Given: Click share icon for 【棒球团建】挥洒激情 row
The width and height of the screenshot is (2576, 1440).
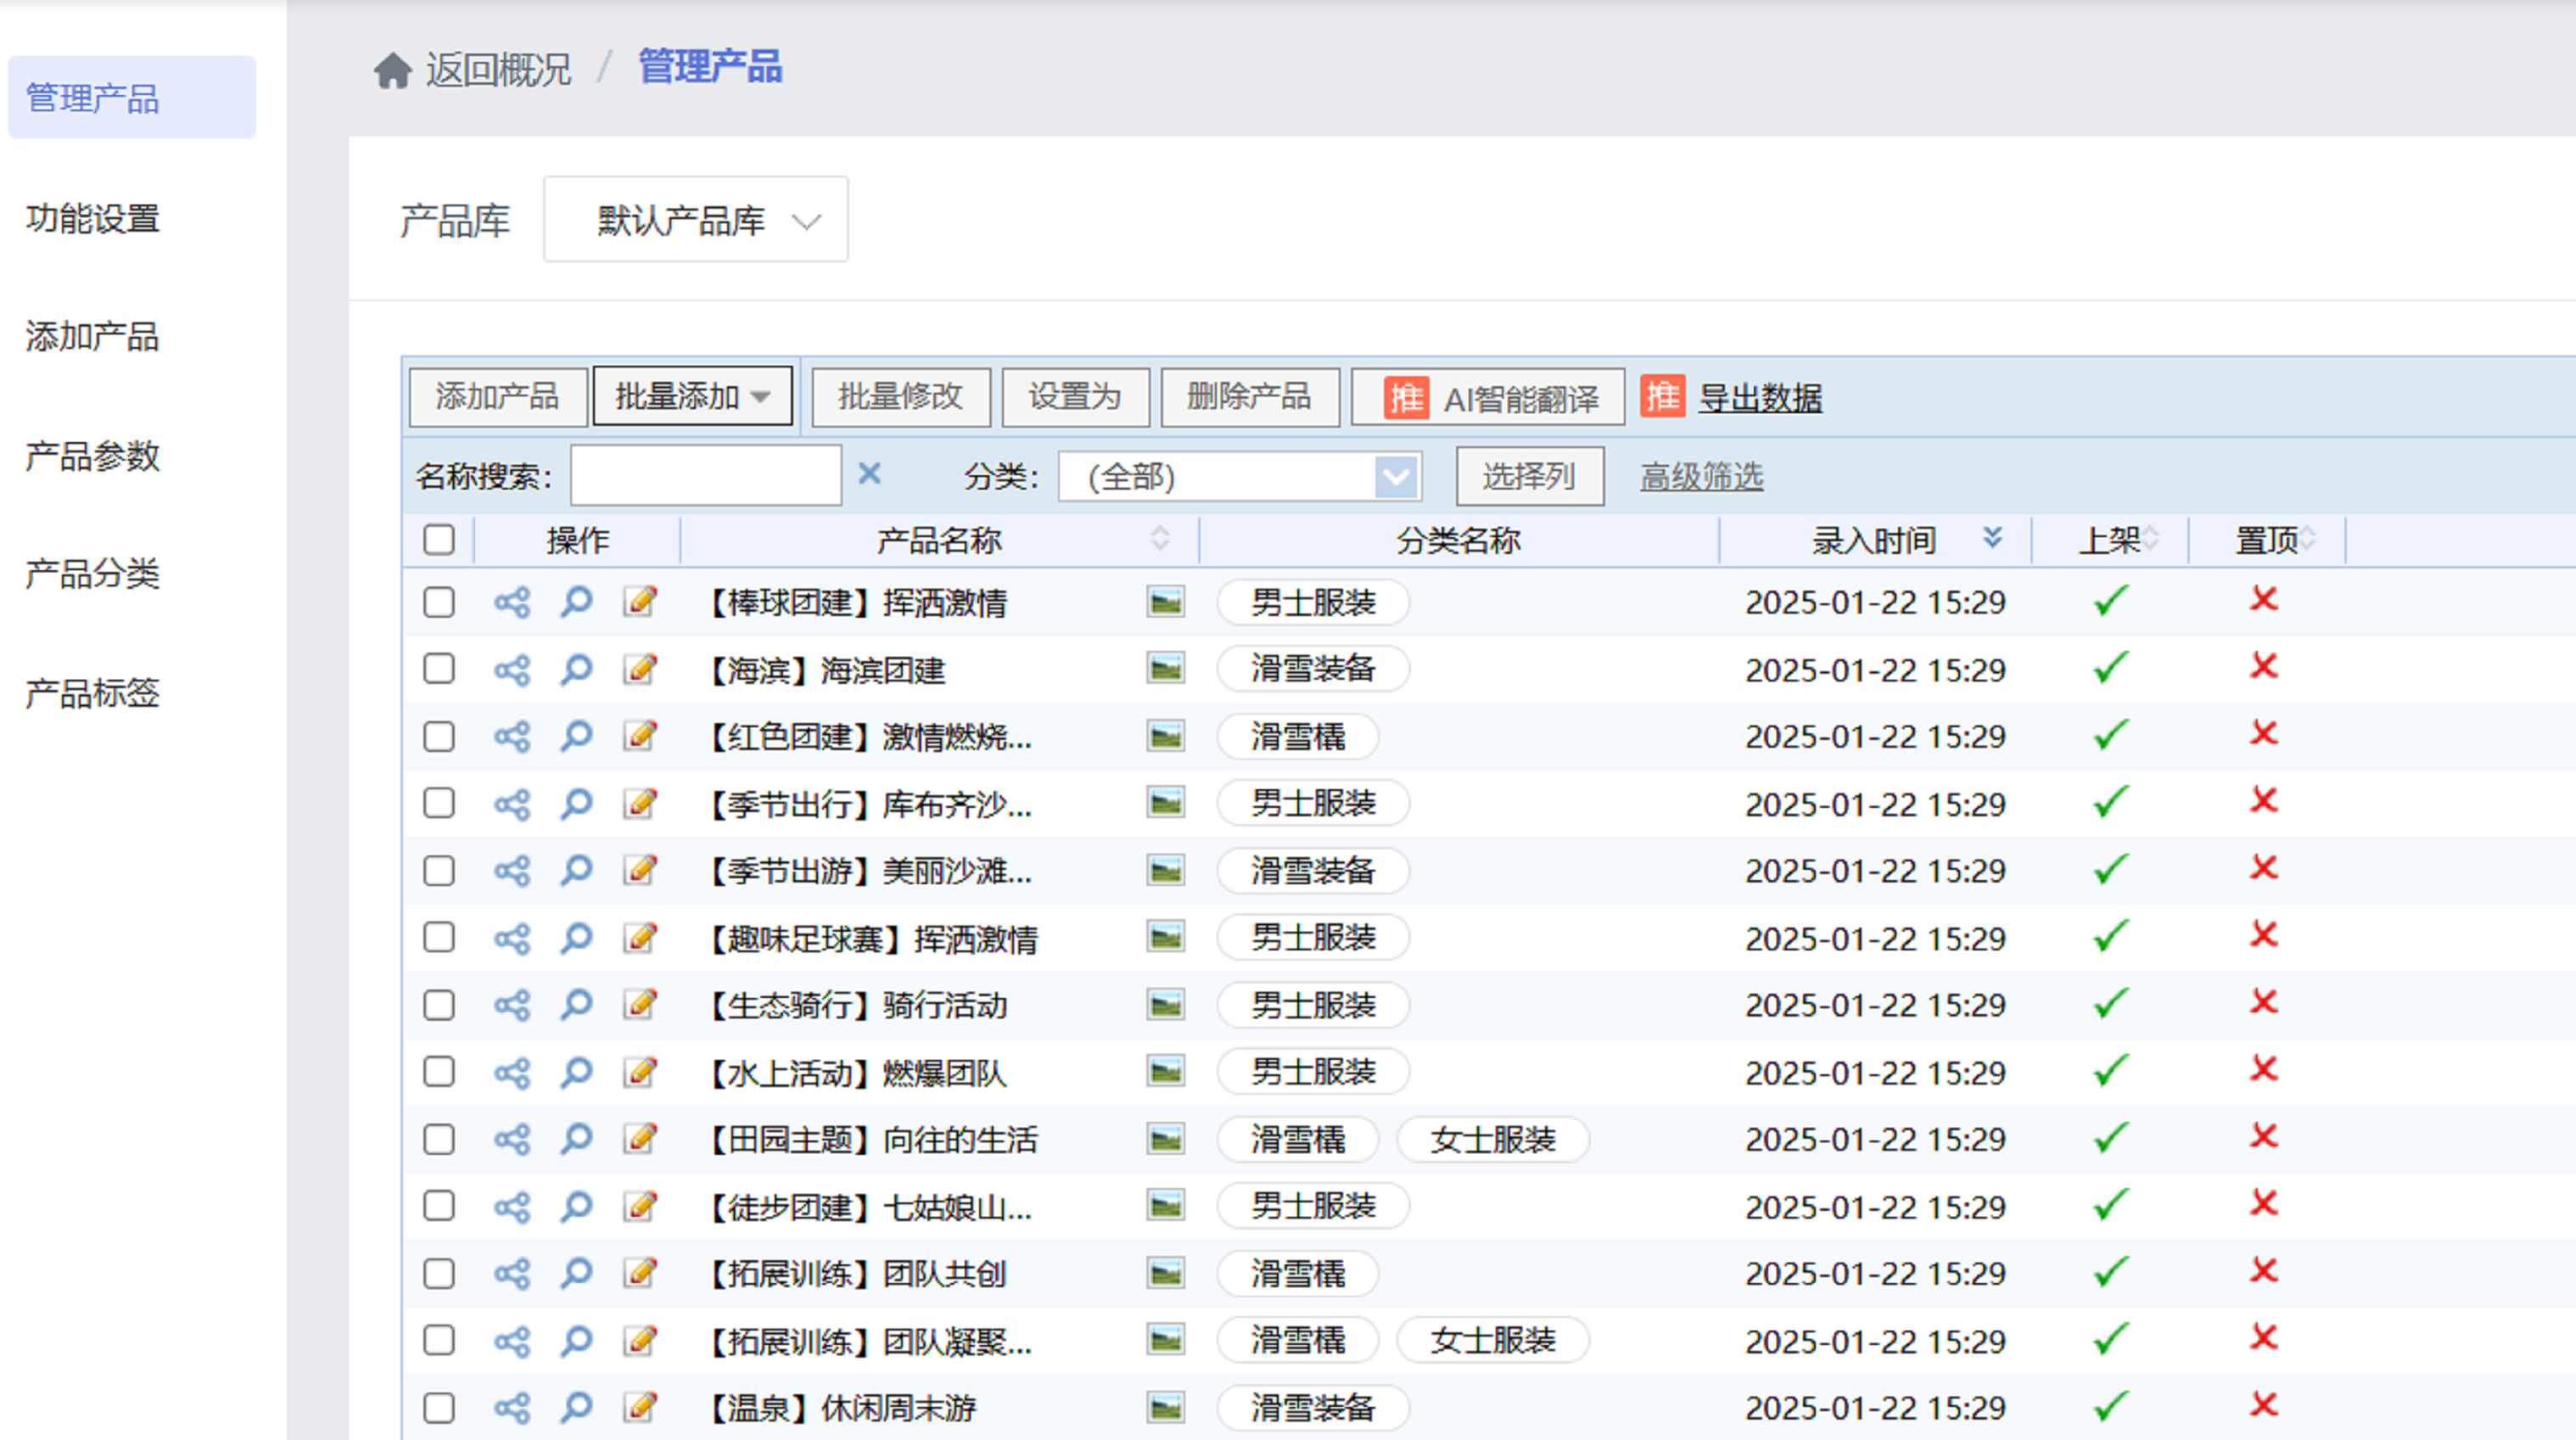Looking at the screenshot, I should [x=511, y=602].
